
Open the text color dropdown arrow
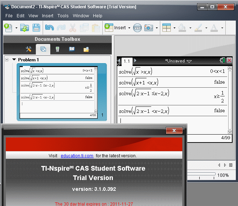[x=222, y=28]
